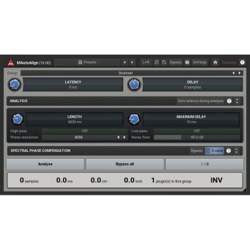
Task: Toggle Zero latency during analysis
Action: click(x=201, y=101)
